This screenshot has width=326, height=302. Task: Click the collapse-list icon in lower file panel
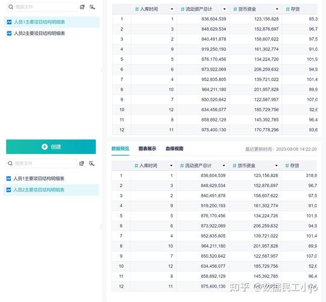point(92,164)
